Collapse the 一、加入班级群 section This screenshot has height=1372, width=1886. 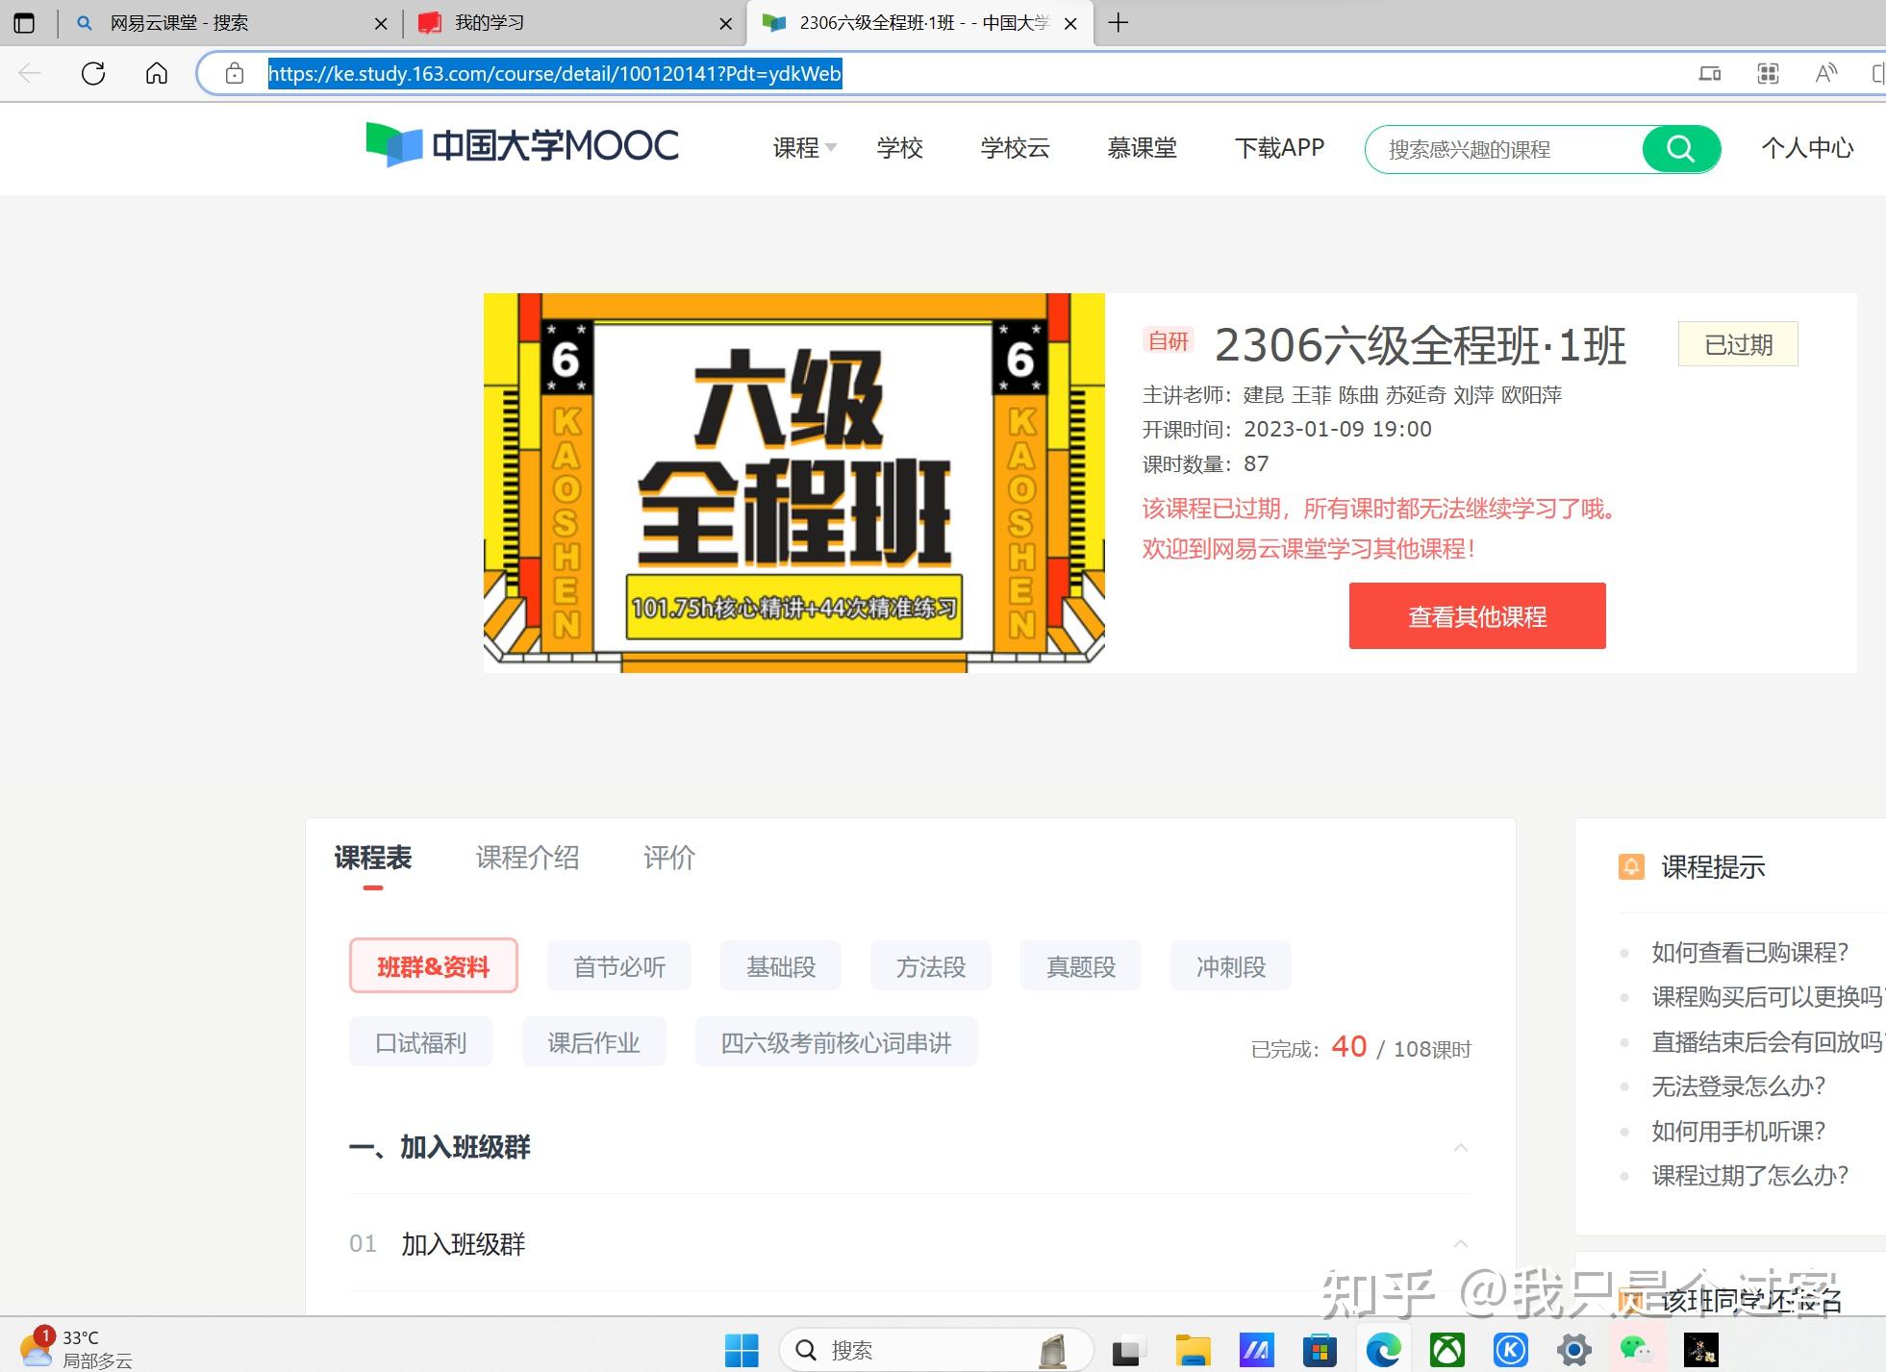coord(1460,1147)
